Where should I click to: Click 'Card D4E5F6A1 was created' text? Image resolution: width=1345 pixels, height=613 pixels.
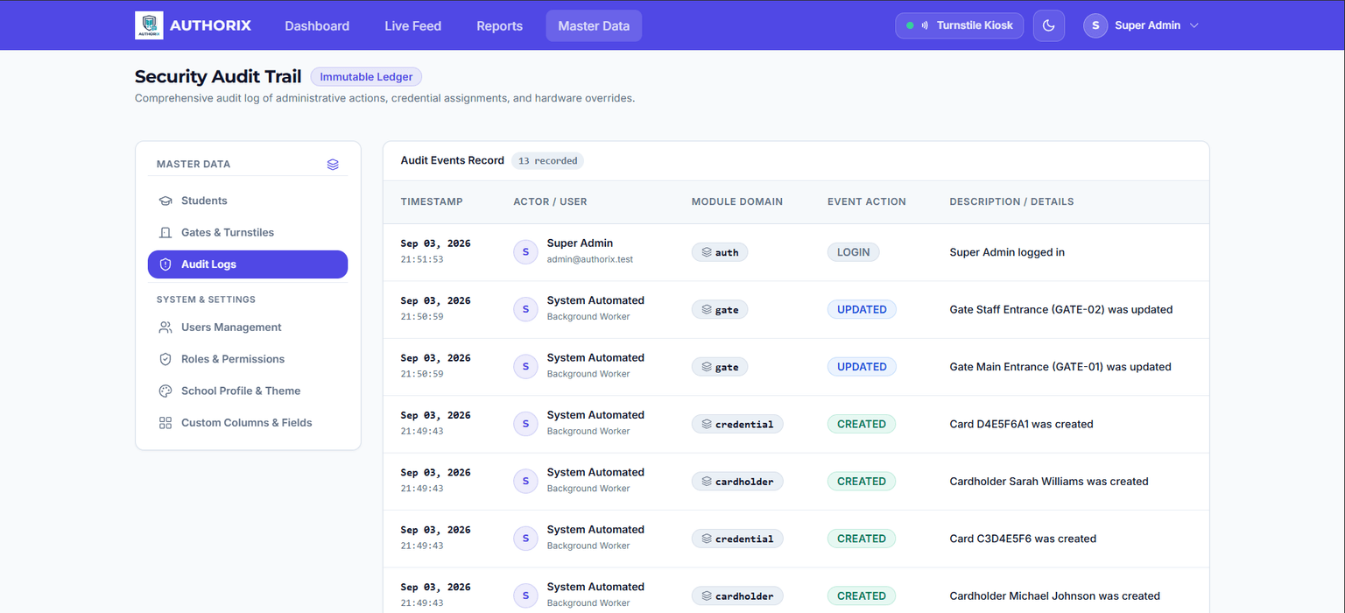coord(1021,424)
